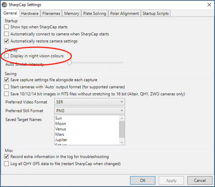Screen dimensions: 215x187
Task: Check 'Log all QHY GPS data to file'
Action: [x=7, y=163]
